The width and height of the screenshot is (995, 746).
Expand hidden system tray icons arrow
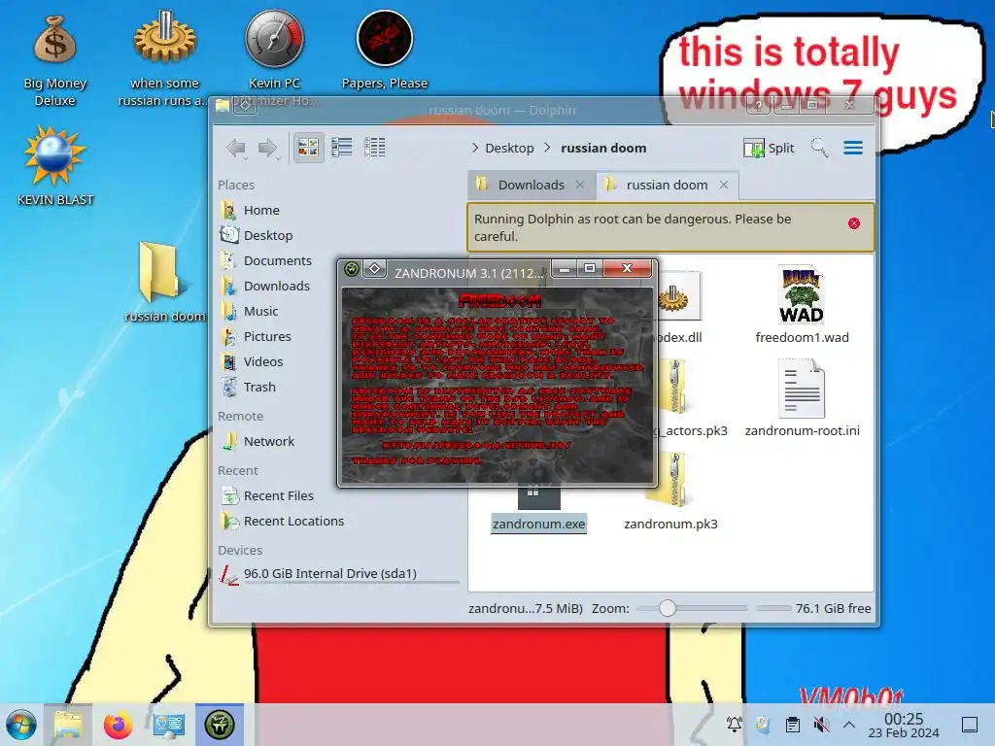(849, 725)
